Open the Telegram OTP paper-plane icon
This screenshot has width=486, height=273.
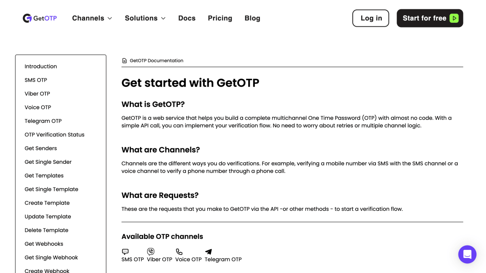[x=208, y=252]
